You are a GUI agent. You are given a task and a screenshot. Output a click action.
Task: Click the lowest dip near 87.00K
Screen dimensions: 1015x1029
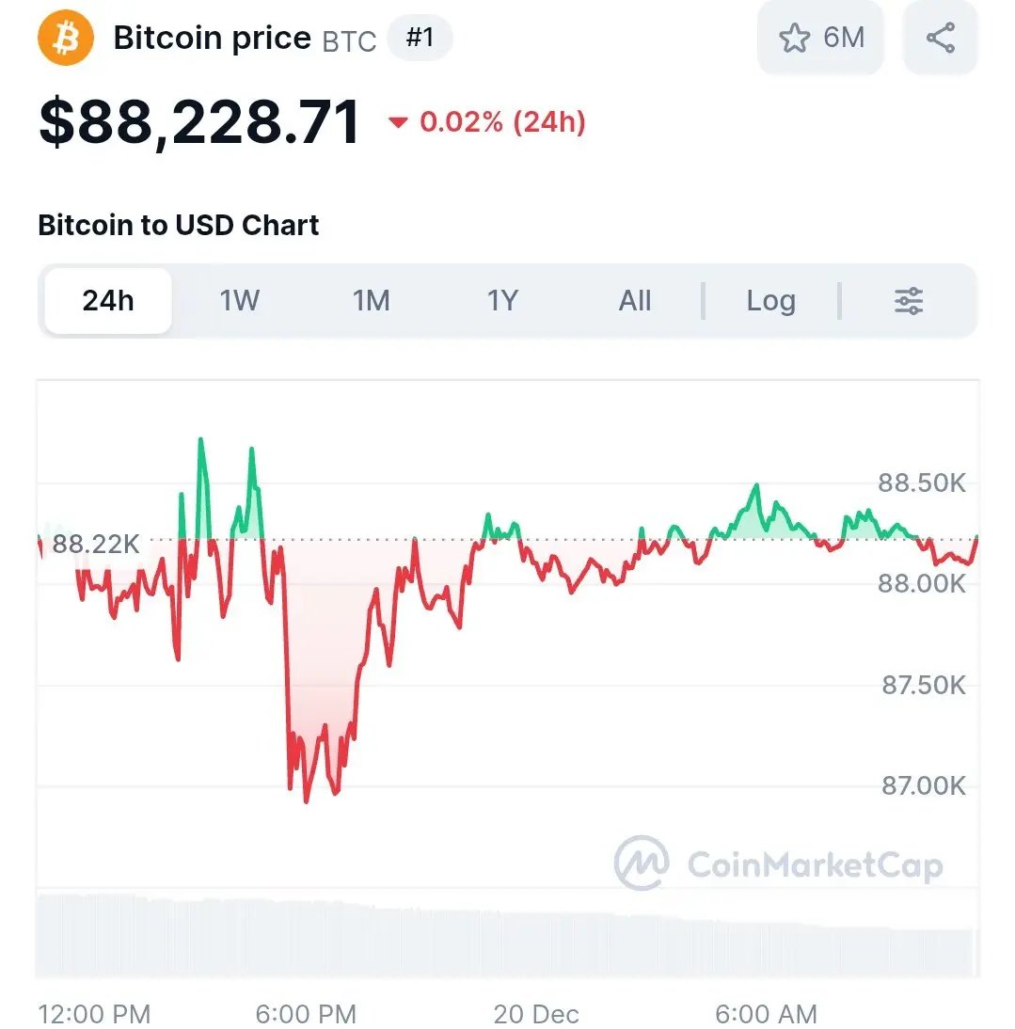[307, 800]
